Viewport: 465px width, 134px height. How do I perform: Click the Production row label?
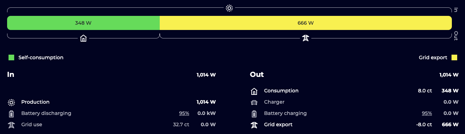[35, 102]
